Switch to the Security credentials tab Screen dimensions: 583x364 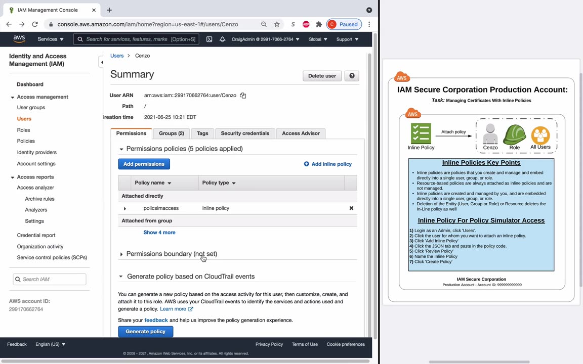click(x=245, y=133)
